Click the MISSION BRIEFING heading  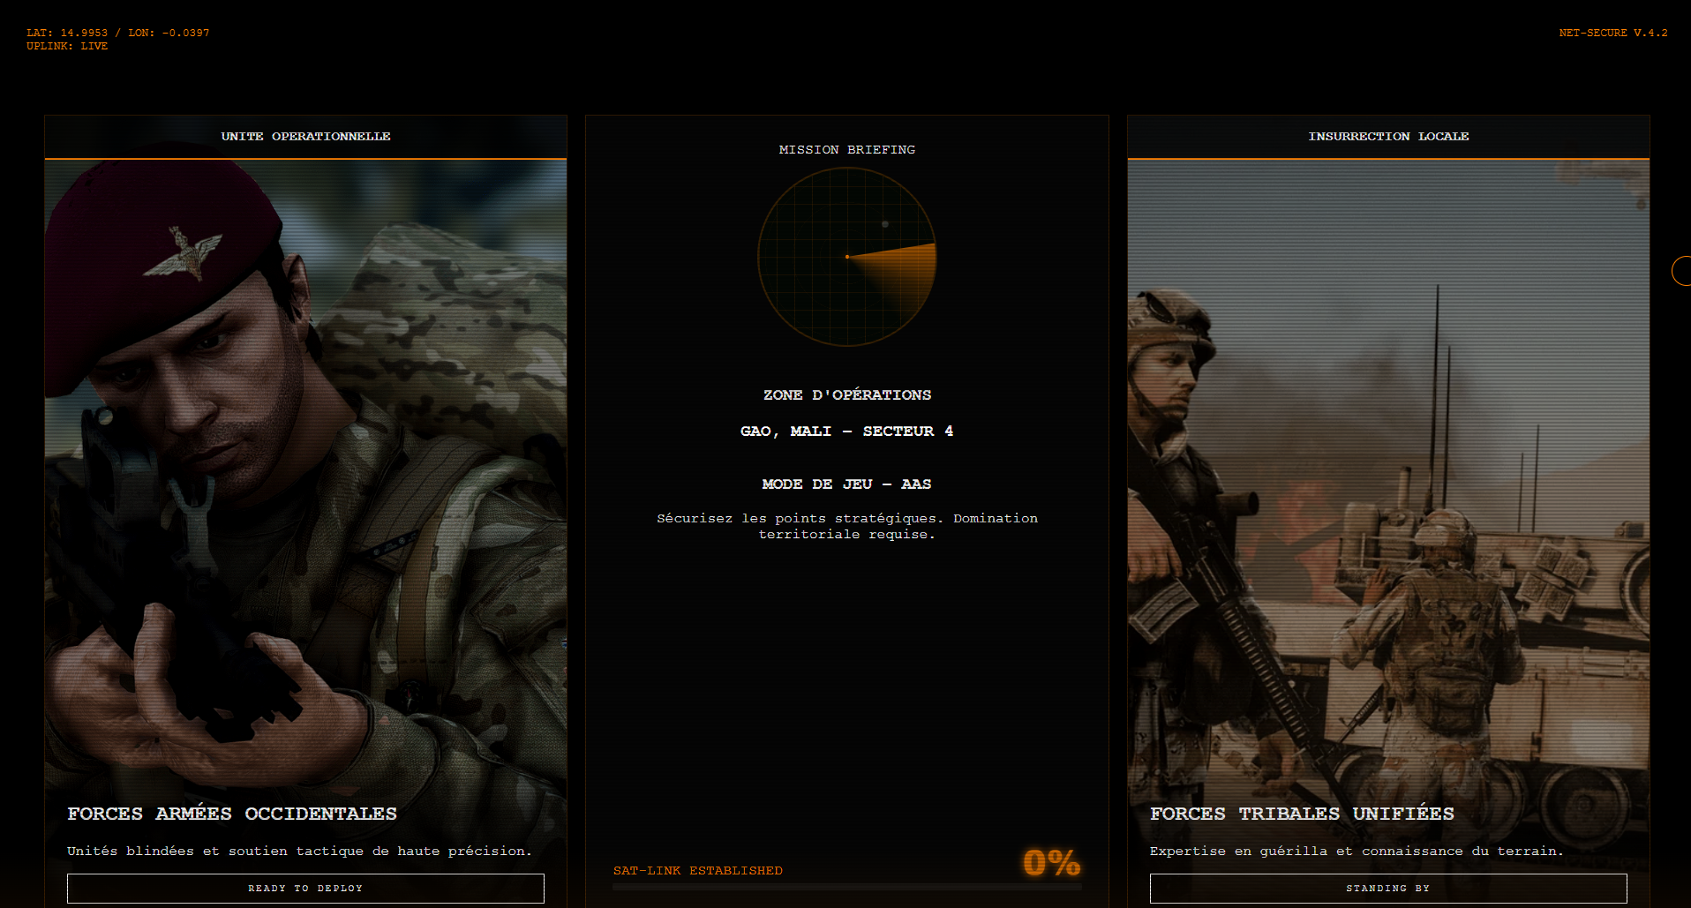point(847,150)
